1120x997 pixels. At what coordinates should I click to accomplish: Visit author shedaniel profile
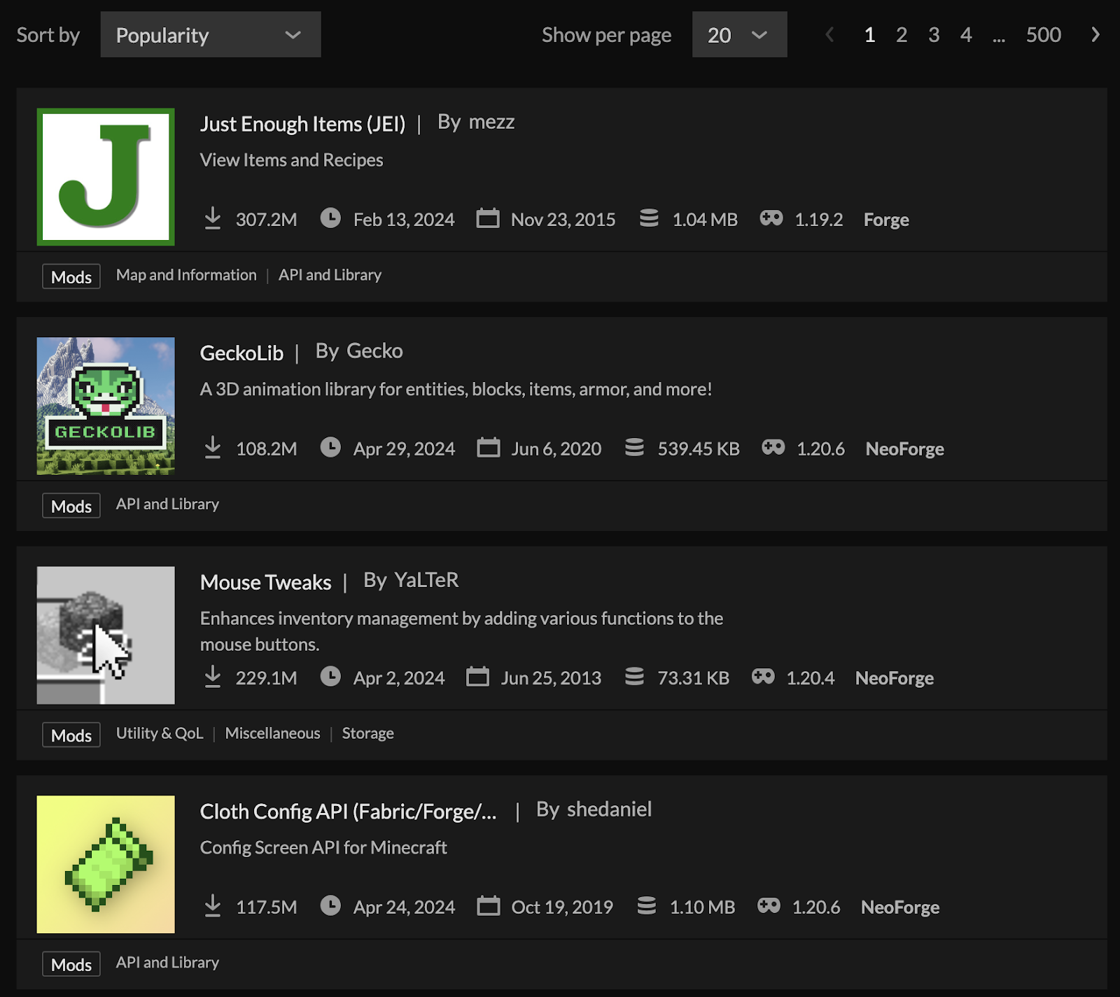(609, 809)
